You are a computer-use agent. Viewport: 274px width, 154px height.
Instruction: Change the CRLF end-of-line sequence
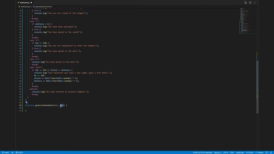232,152
